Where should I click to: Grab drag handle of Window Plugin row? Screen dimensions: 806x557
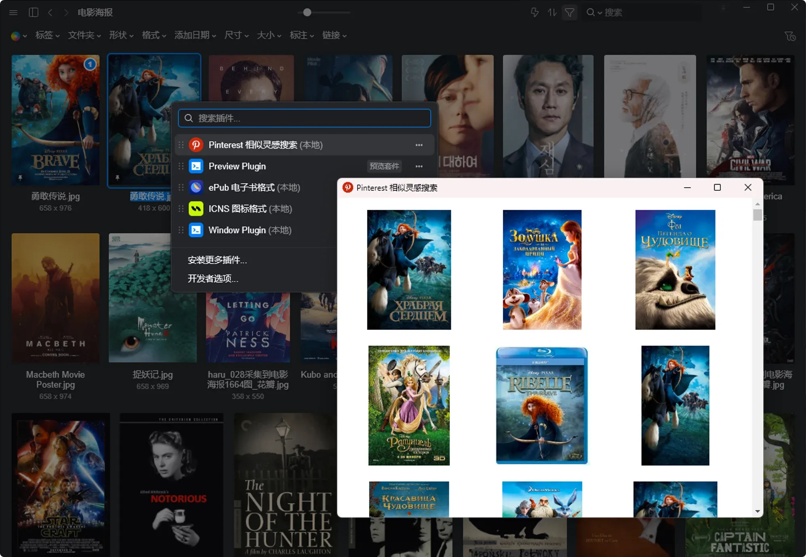pyautogui.click(x=181, y=230)
